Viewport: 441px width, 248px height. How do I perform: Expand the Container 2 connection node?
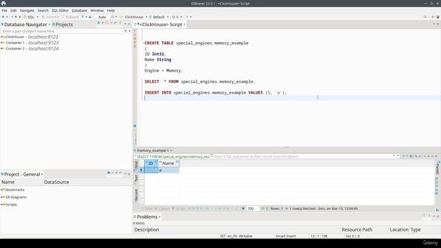pyautogui.click(x=1, y=49)
